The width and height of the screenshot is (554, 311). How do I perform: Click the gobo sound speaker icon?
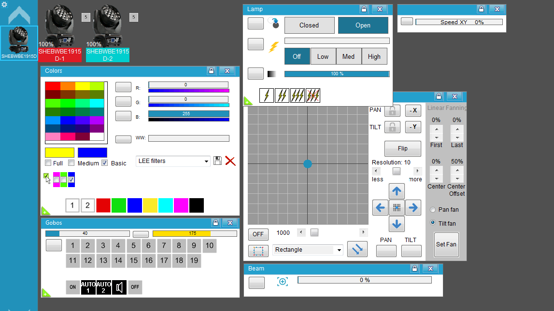pyautogui.click(x=119, y=287)
